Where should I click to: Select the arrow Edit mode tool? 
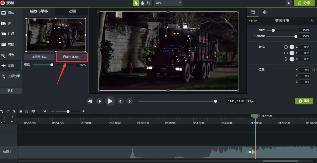[136, 3]
